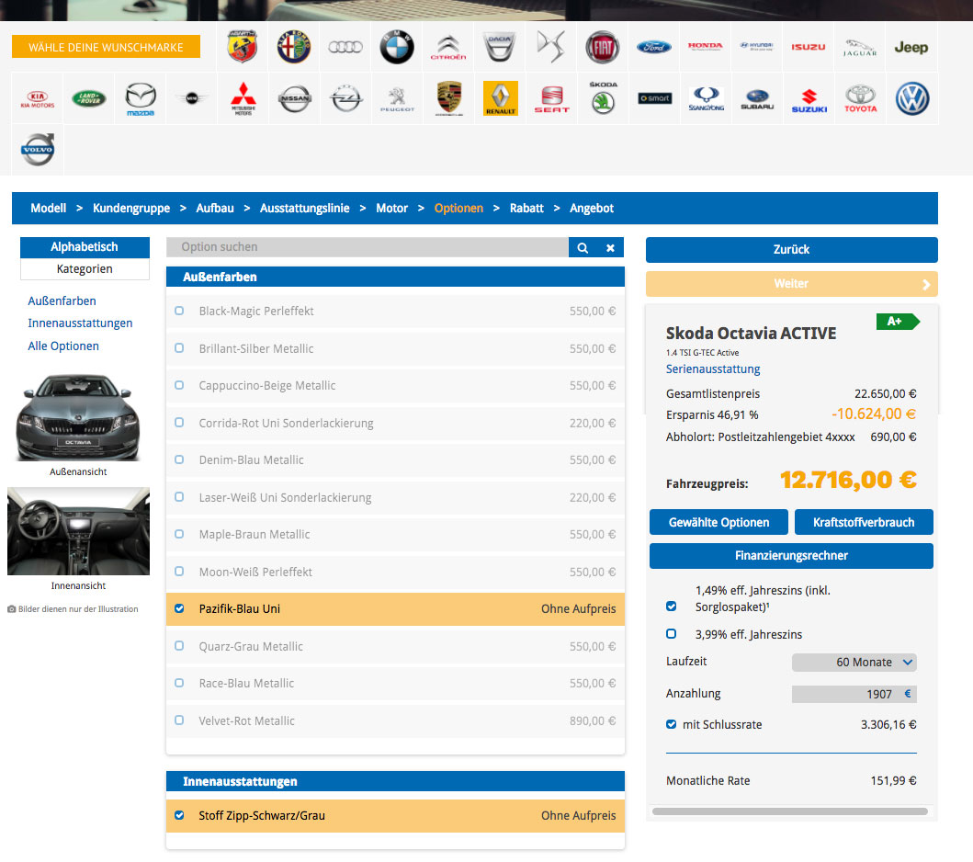The image size is (973, 862).
Task: Jump to Außenfarben in sidebar
Action: (62, 301)
